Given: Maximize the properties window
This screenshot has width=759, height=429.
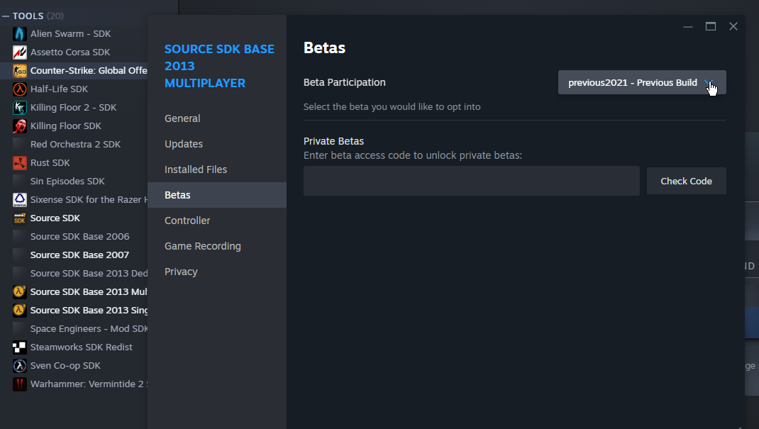Looking at the screenshot, I should point(711,27).
